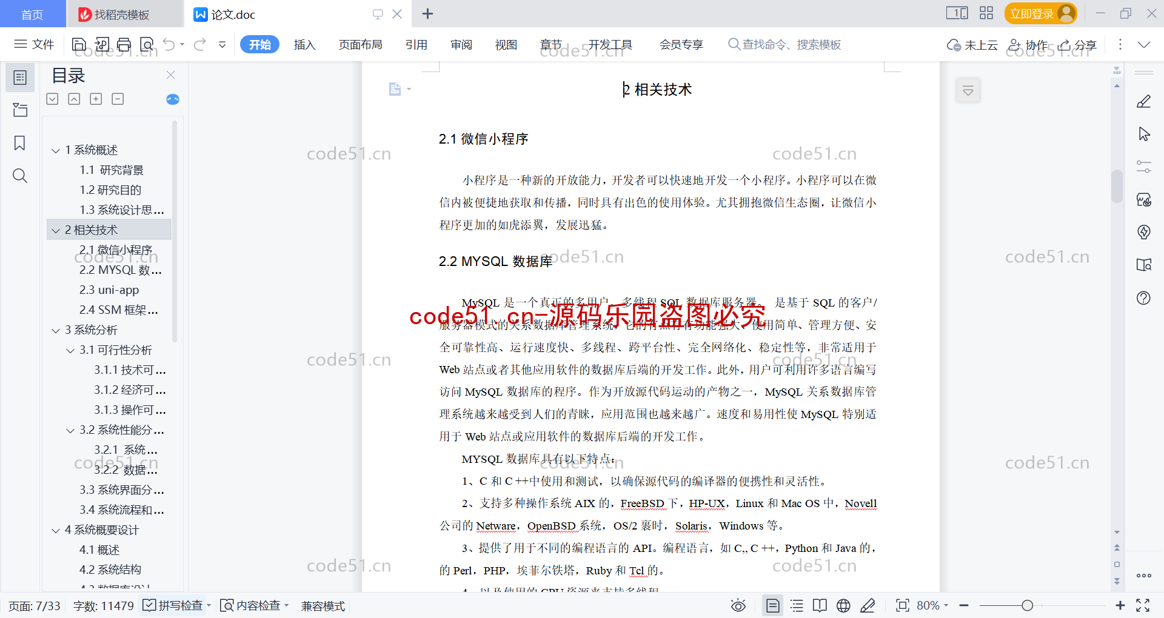Collapse the 3.1 可行性分析 subsection

(70, 350)
